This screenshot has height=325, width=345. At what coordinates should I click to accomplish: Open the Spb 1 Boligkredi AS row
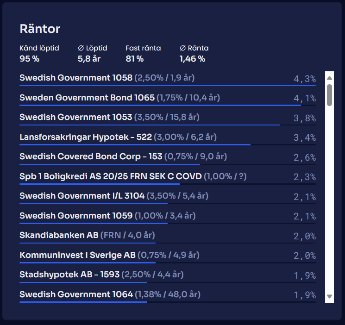point(111,176)
